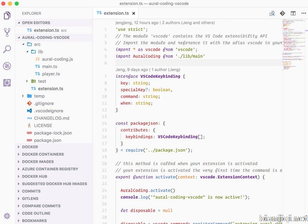Click the src folder icon

29,44
